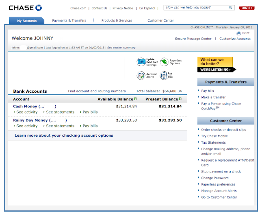This screenshot has width=260, height=214.
Task: Open the Customer Center tab
Action: click(x=161, y=20)
